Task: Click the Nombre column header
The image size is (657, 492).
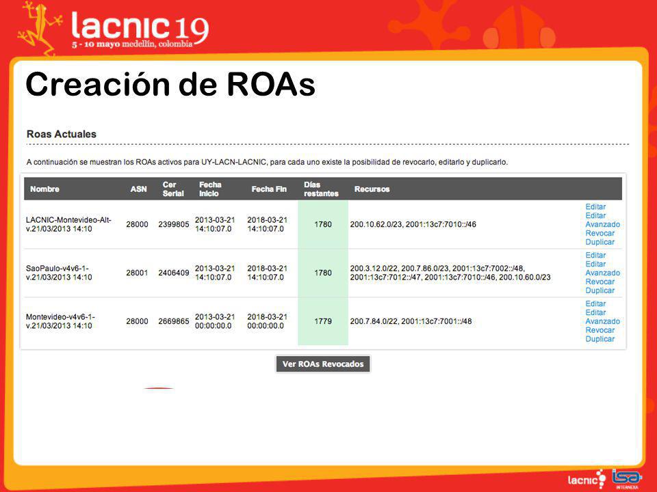Action: click(44, 189)
